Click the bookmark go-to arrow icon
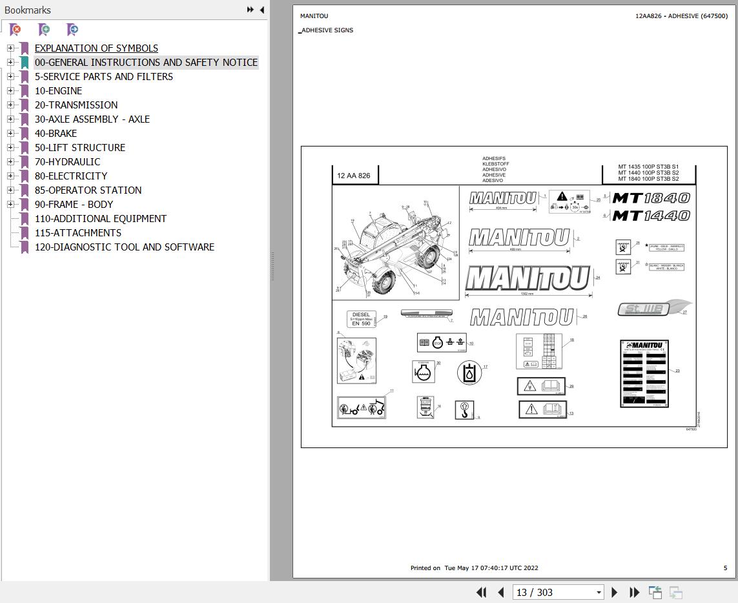Screen dimensions: 738x603 [72, 30]
